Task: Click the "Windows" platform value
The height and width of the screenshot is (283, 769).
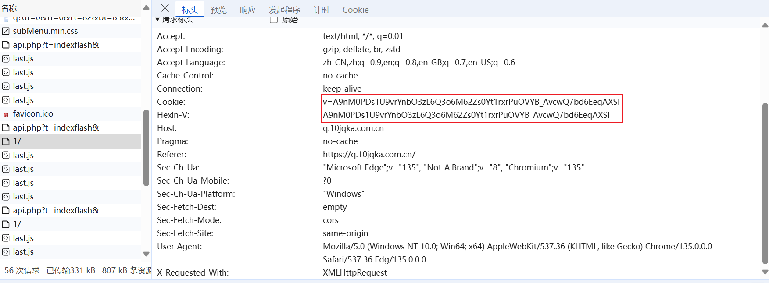Action: coord(343,194)
